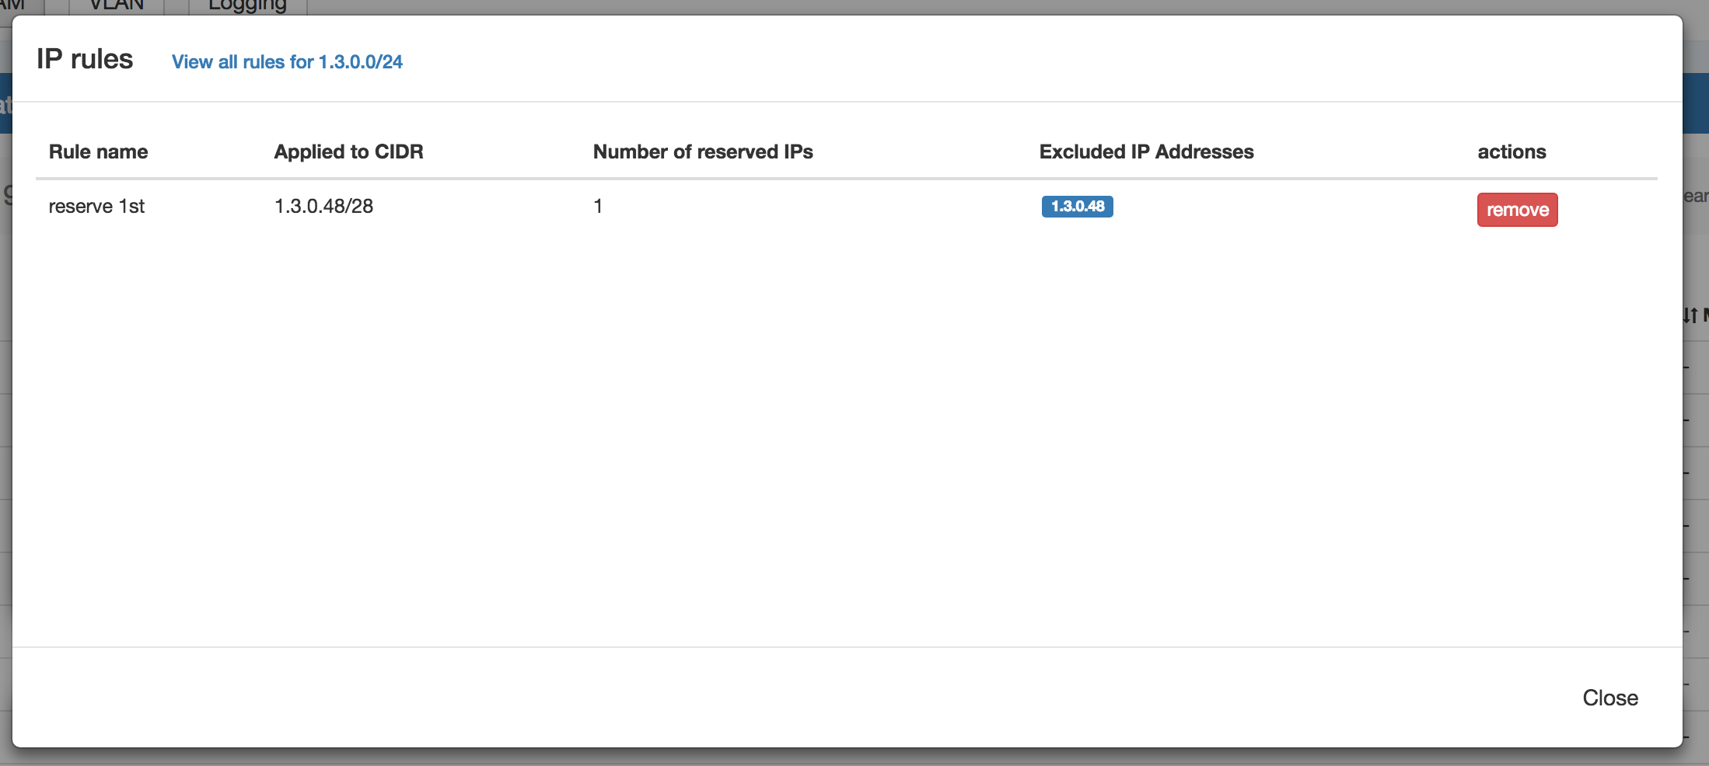Click the reserved IPs count value 1

(x=598, y=206)
